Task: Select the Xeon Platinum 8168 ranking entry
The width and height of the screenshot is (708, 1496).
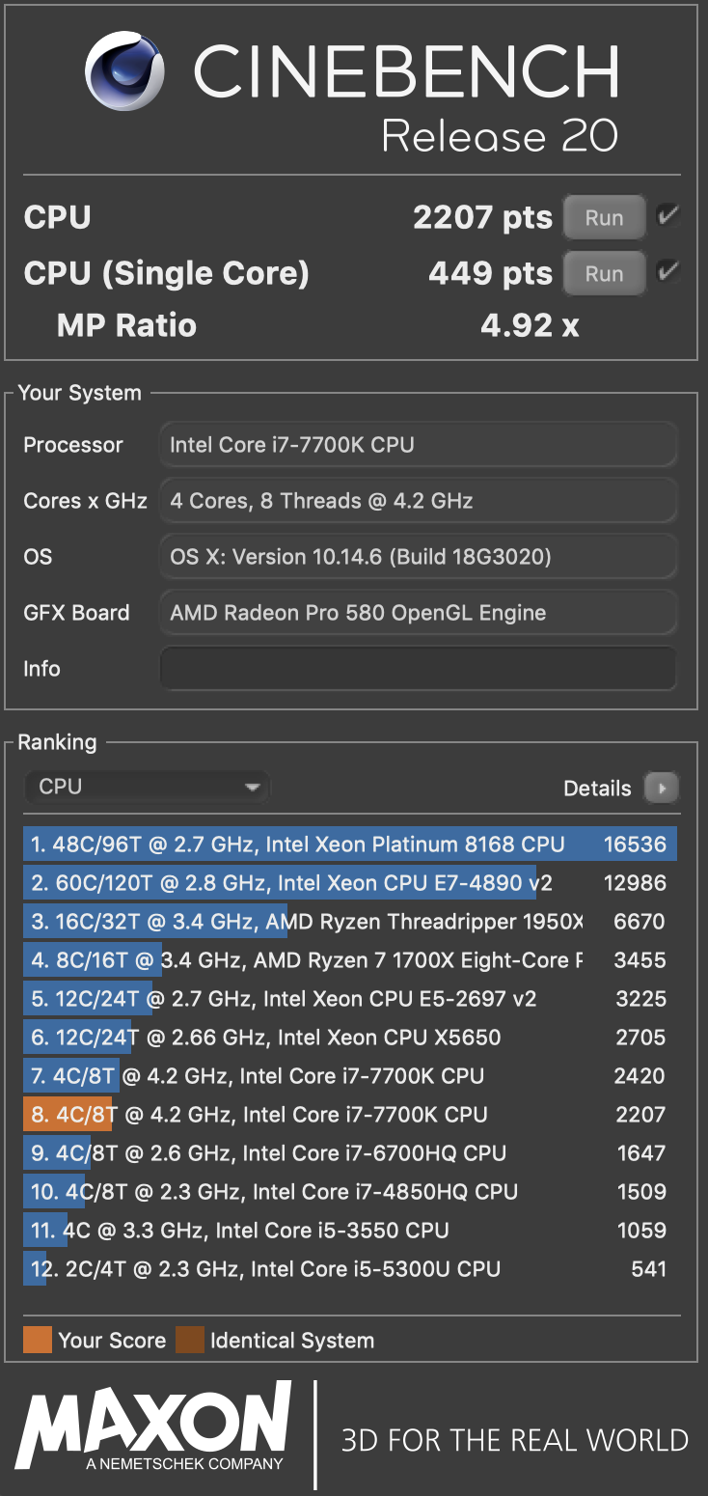Action: coord(350,845)
